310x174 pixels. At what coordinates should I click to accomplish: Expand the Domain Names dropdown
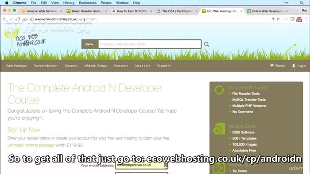[46, 66]
